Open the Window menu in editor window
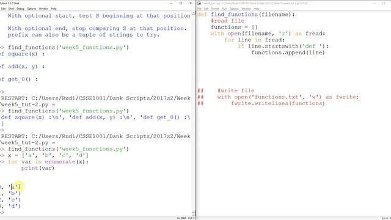Viewport: 391px width, 220px height. click(246, 9)
